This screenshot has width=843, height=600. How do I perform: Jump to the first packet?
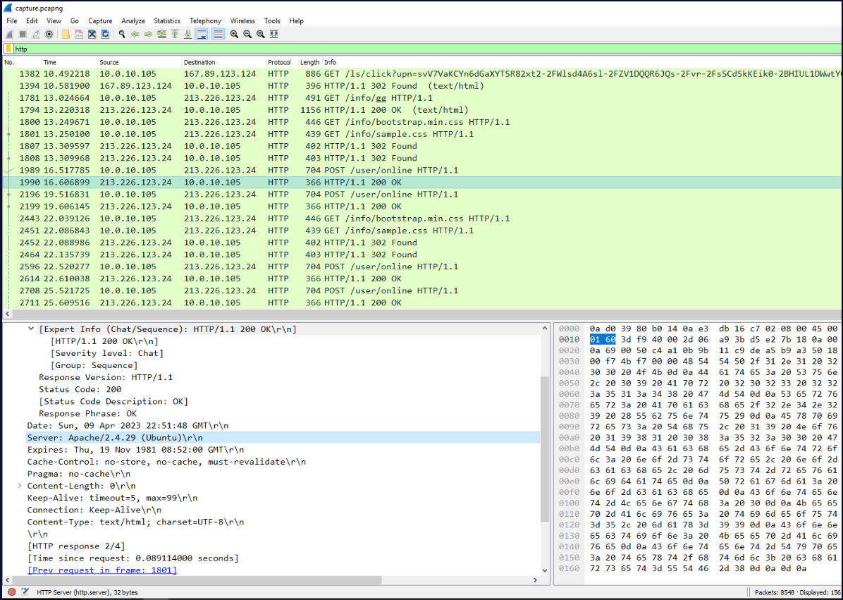pyautogui.click(x=175, y=35)
